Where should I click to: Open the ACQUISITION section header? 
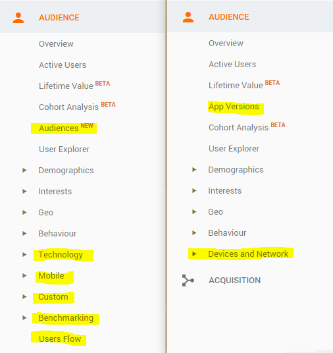coord(235,281)
